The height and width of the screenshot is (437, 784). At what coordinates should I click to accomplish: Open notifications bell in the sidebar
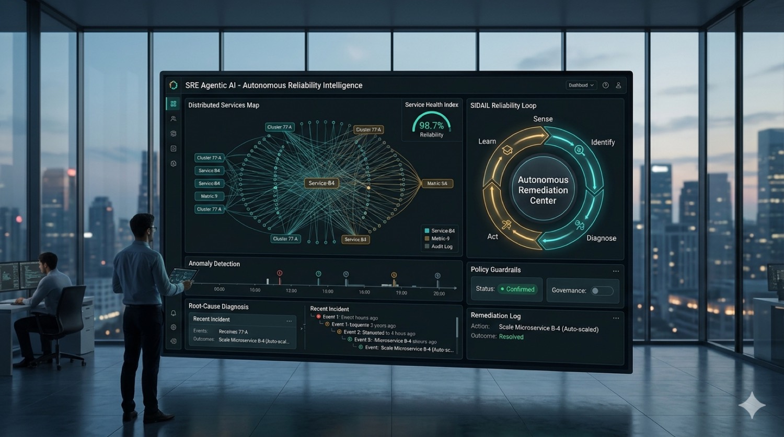pos(174,313)
